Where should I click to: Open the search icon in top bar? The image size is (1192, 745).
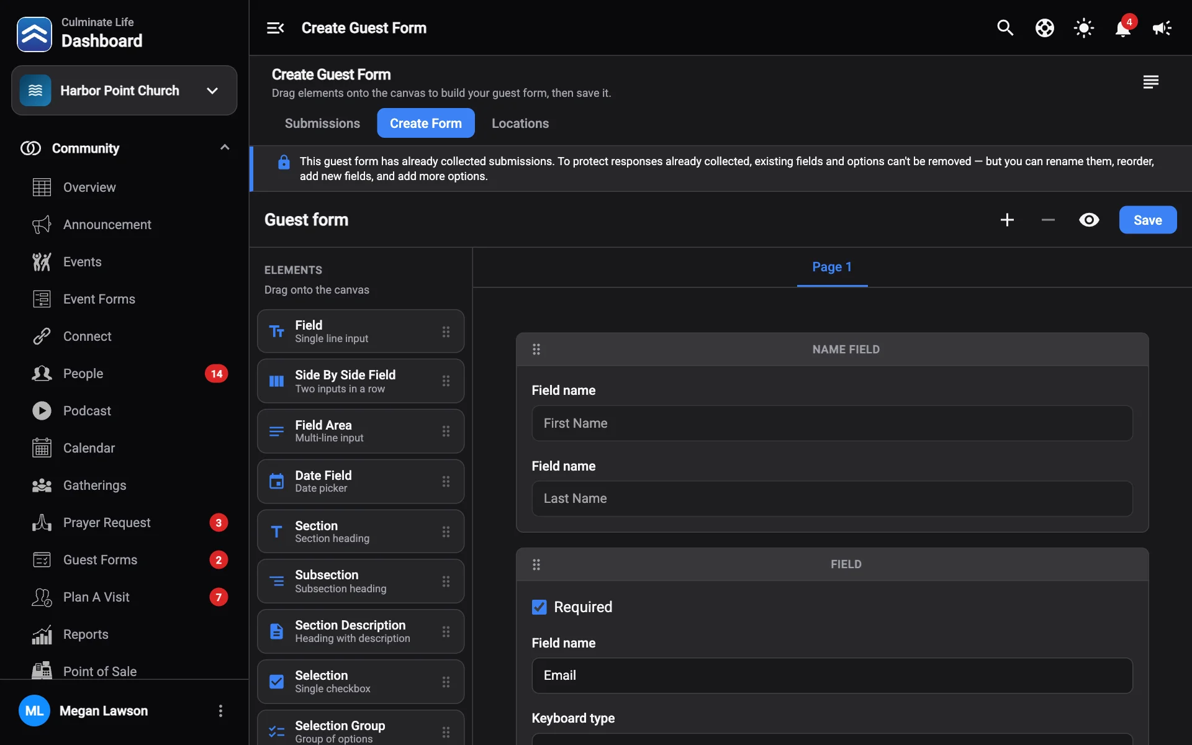(x=1005, y=28)
